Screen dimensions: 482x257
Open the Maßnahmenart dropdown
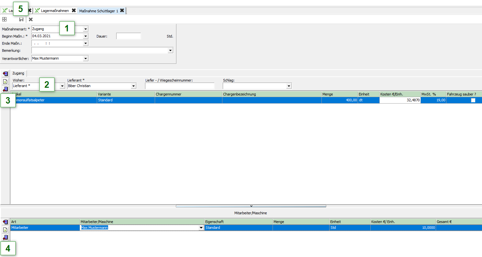(x=85, y=29)
